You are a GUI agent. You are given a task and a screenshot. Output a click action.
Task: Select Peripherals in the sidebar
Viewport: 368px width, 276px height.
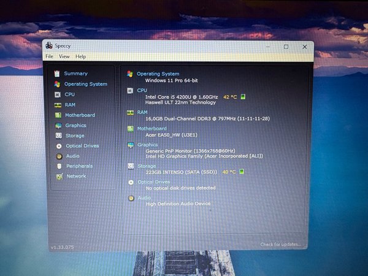pos(79,166)
